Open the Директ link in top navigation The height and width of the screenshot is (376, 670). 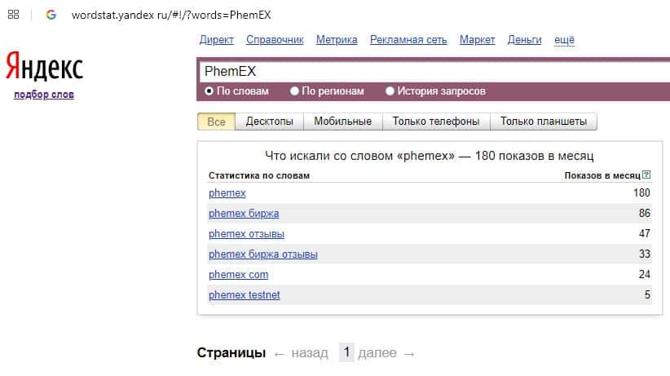tap(216, 40)
